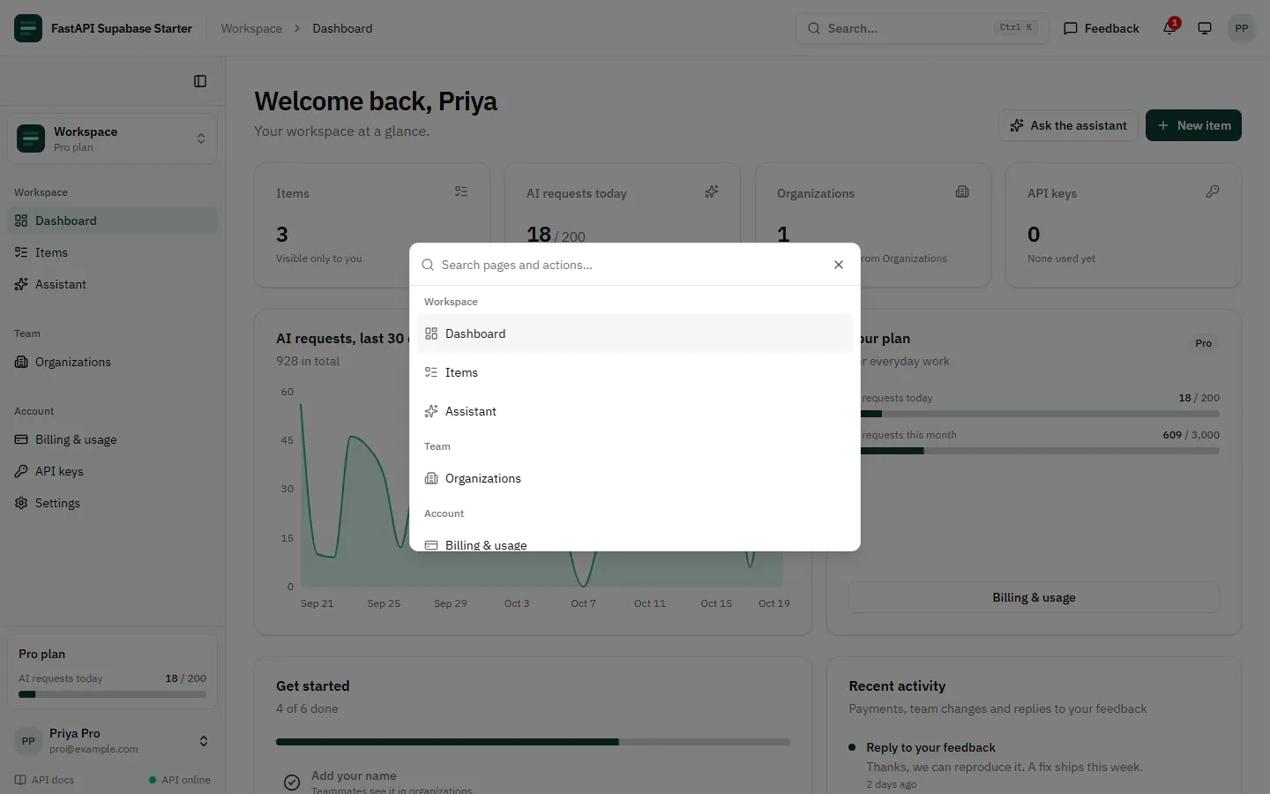This screenshot has height=794, width=1270.
Task: Click the Ask the assistant button
Action: coord(1068,125)
